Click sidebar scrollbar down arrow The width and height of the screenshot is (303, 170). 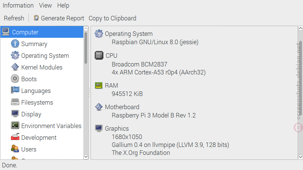click(x=86, y=157)
